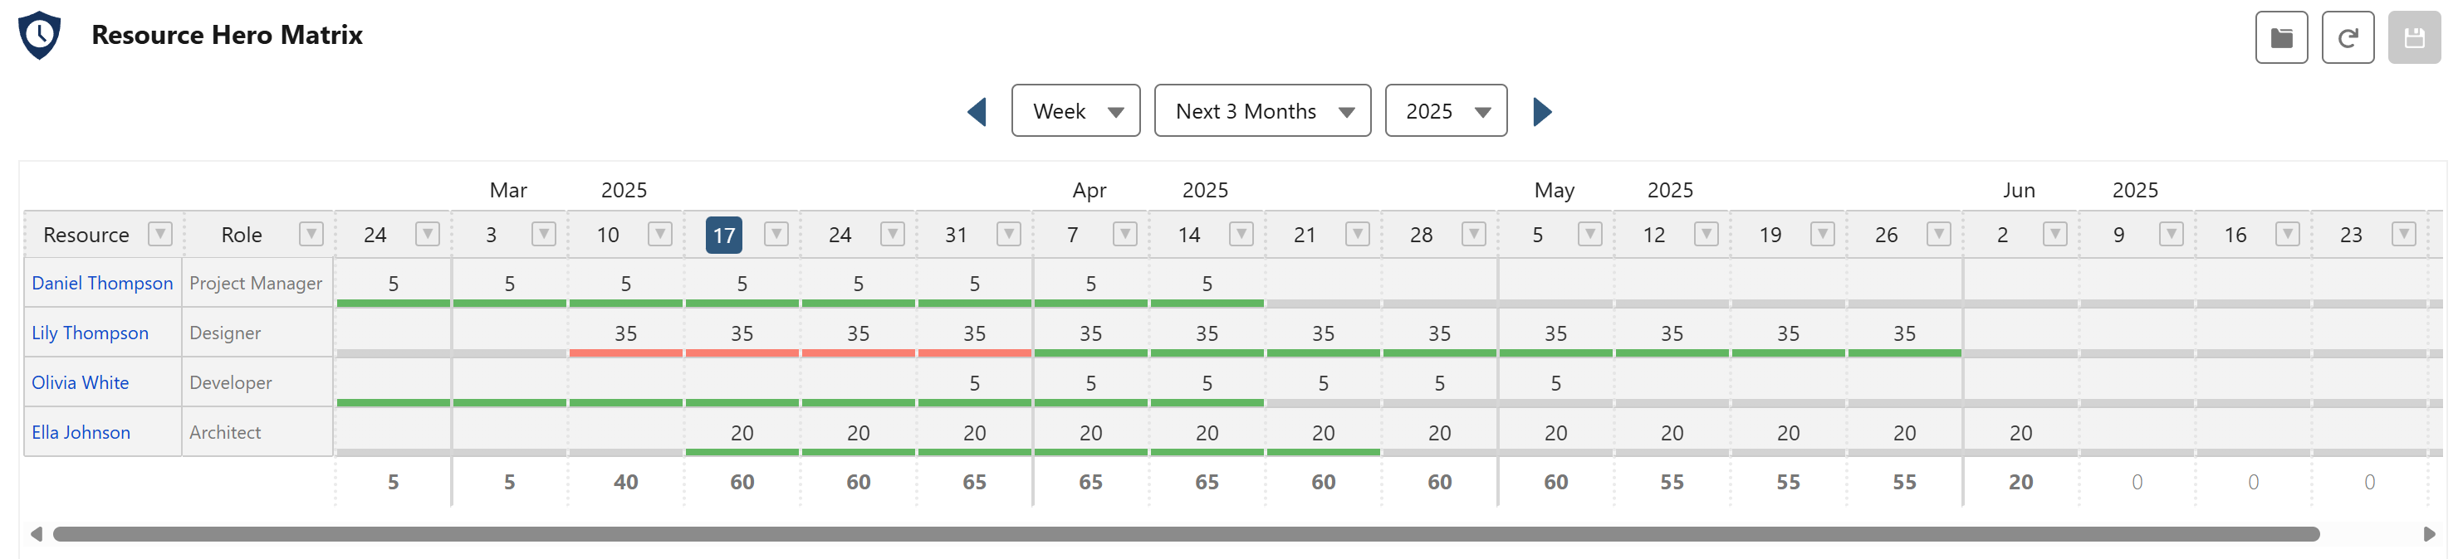Open the saved views folder icon
Image resolution: width=2463 pixels, height=559 pixels.
[2280, 37]
